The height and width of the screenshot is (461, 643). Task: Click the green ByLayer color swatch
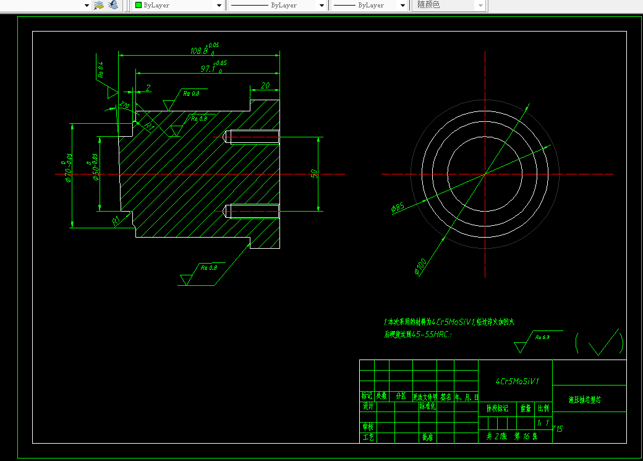138,6
